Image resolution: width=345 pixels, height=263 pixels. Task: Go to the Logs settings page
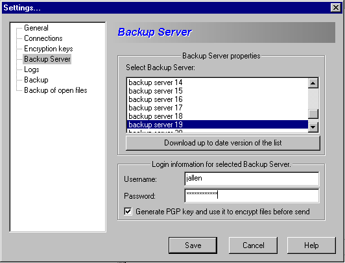(x=32, y=69)
